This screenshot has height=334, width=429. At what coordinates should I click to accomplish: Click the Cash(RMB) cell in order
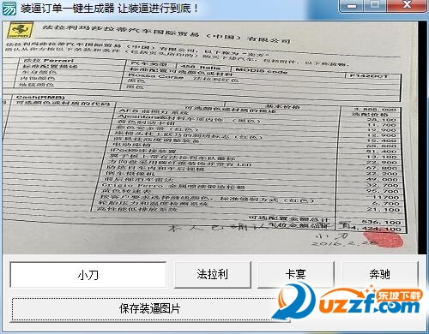click(x=40, y=98)
